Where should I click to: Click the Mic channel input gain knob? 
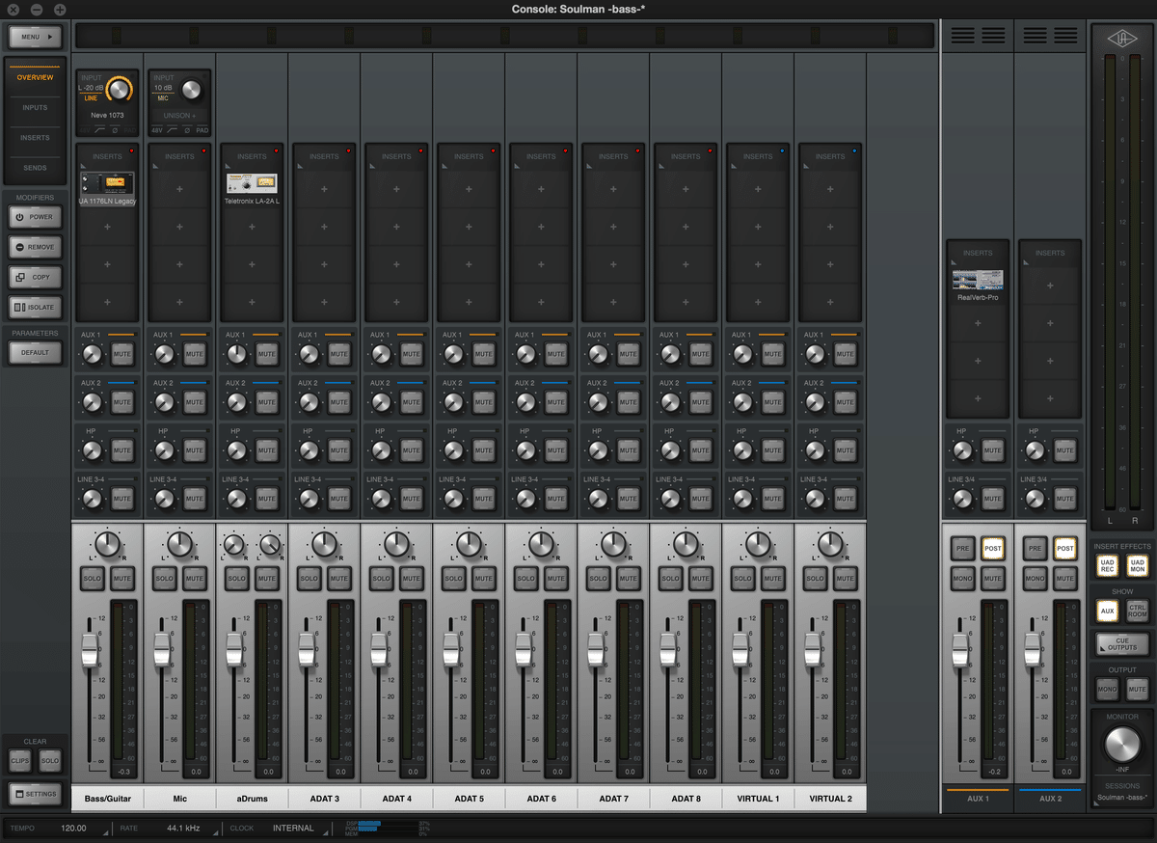[x=191, y=90]
